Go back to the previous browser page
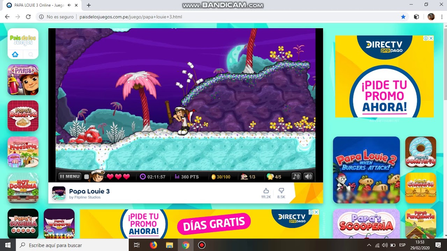 coord(7,17)
